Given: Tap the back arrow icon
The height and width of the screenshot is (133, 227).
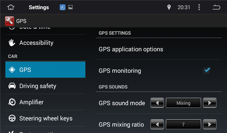Looking at the screenshot, I should pos(216,7).
